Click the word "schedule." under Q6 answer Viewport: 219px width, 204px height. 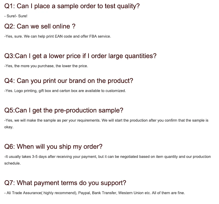coord(12,163)
